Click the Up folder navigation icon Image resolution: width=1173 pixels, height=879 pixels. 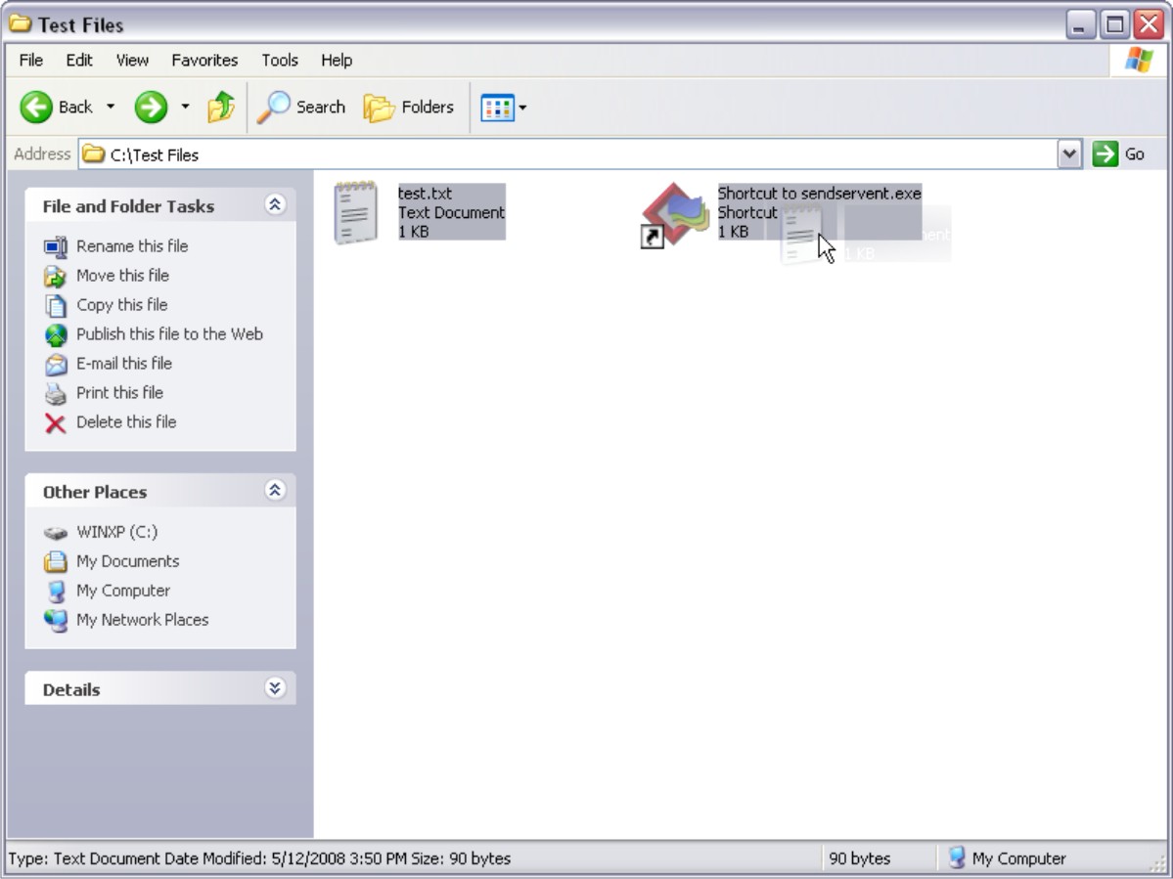pyautogui.click(x=220, y=107)
